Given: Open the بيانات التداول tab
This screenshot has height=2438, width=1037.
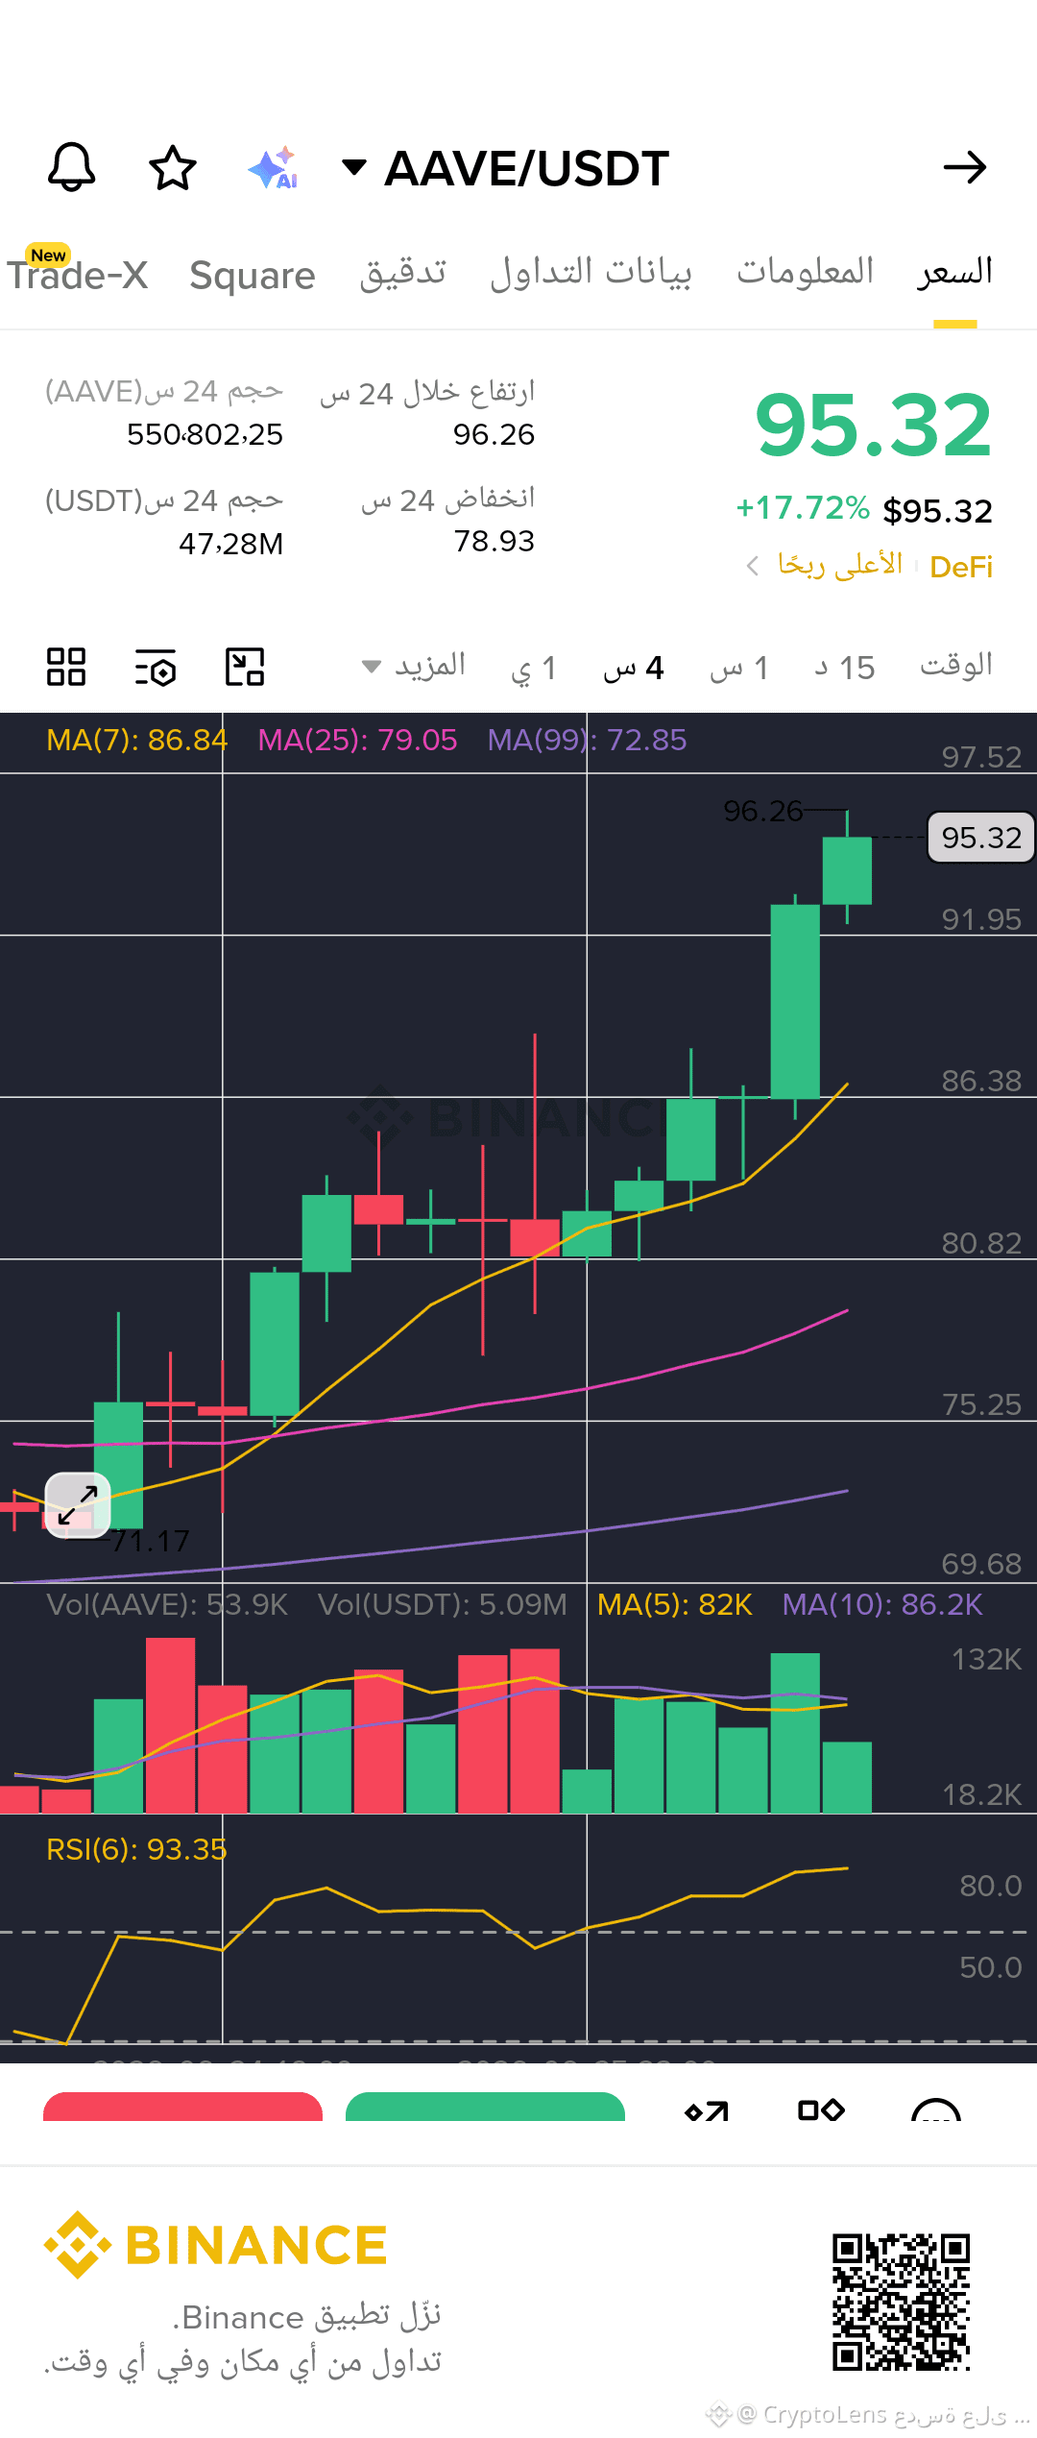Looking at the screenshot, I should coord(591,273).
